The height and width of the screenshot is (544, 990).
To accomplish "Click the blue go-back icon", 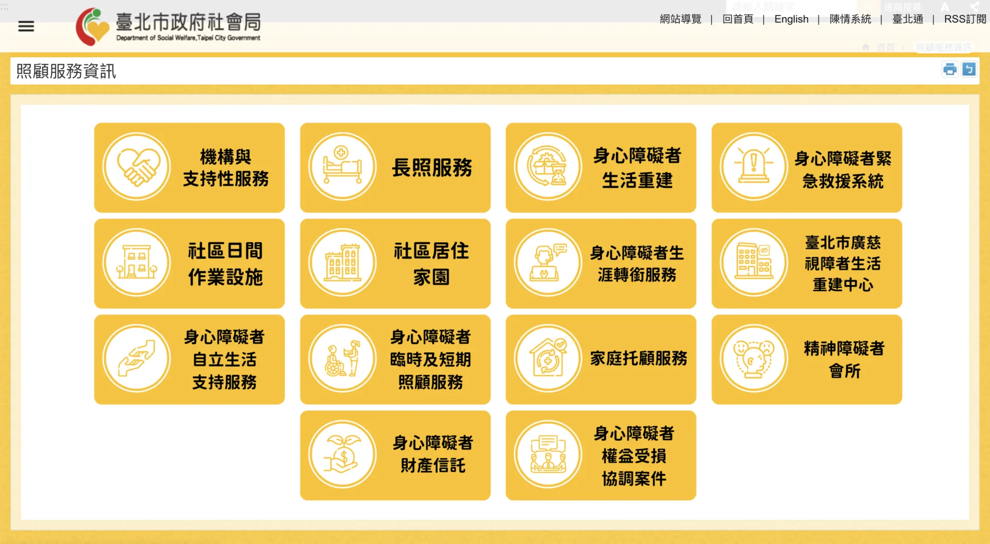I will (x=969, y=70).
